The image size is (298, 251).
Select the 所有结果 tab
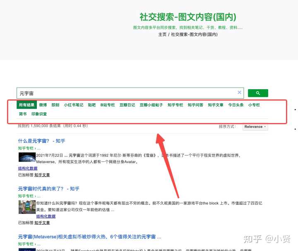tap(26, 105)
